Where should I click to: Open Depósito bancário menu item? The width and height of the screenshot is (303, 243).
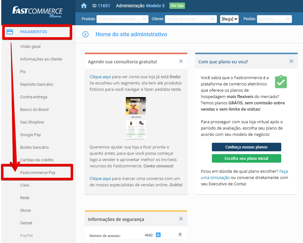[37, 84]
